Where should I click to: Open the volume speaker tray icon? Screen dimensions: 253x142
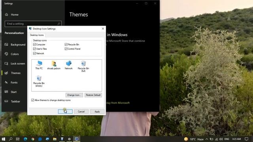[x=221, y=139]
